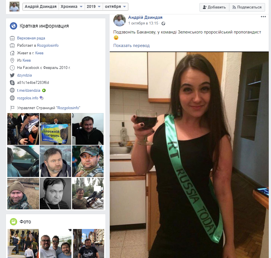The height and width of the screenshot is (258, 271).
Task: Click the post author's profile avatar
Action: [x=119, y=20]
